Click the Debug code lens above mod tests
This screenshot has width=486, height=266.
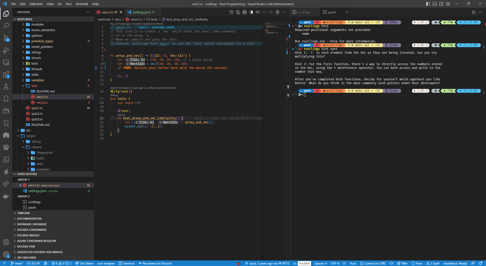(x=114, y=95)
